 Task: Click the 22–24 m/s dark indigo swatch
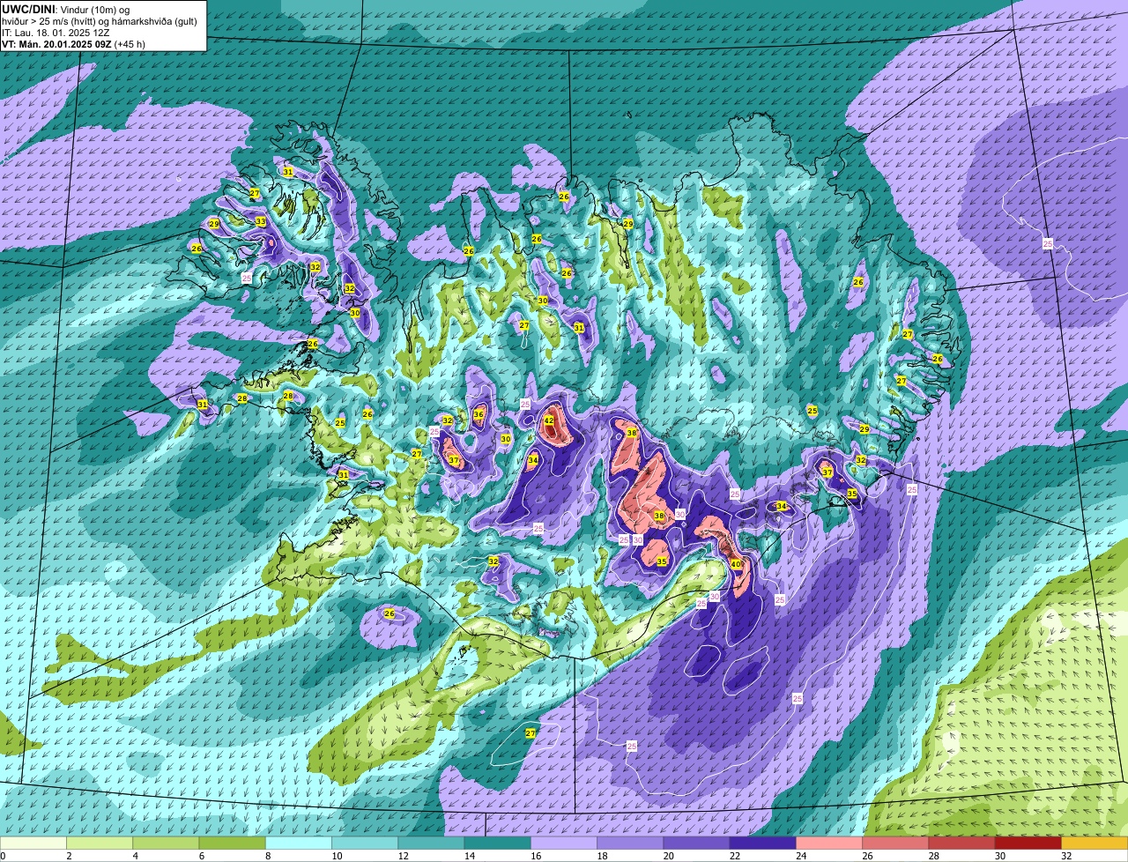point(763,843)
